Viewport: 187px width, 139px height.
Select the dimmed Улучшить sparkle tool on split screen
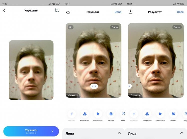tap(72, 115)
